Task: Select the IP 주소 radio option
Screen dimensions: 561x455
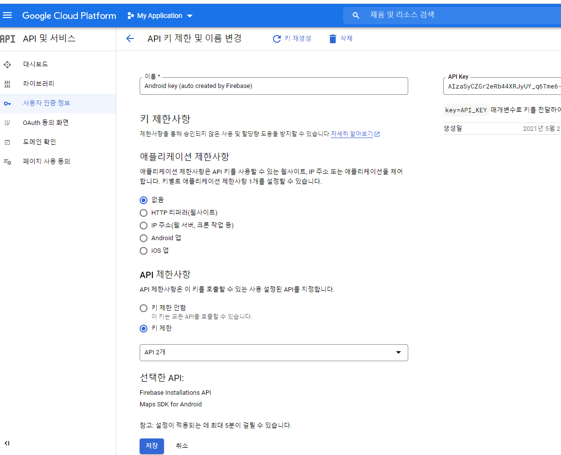Action: (144, 226)
